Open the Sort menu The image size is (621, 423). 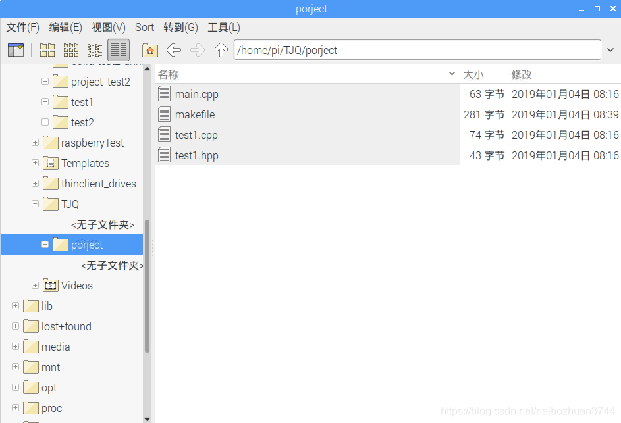[144, 28]
